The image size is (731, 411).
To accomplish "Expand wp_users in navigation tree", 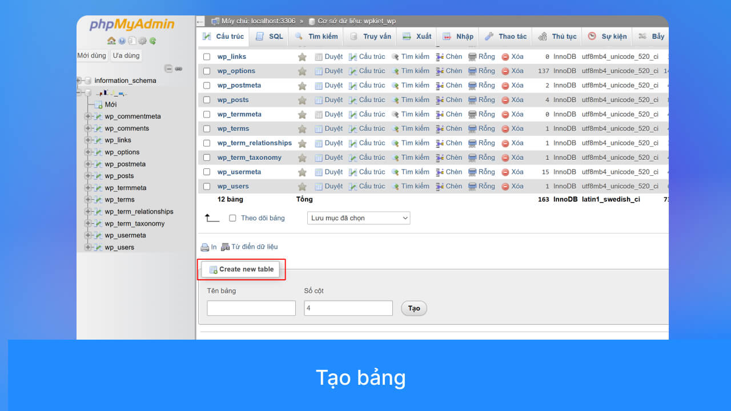I will click(88, 247).
